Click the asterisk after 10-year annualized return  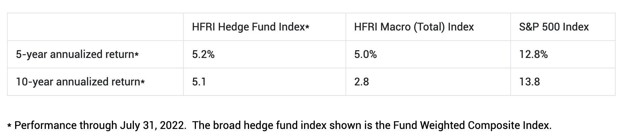point(143,83)
